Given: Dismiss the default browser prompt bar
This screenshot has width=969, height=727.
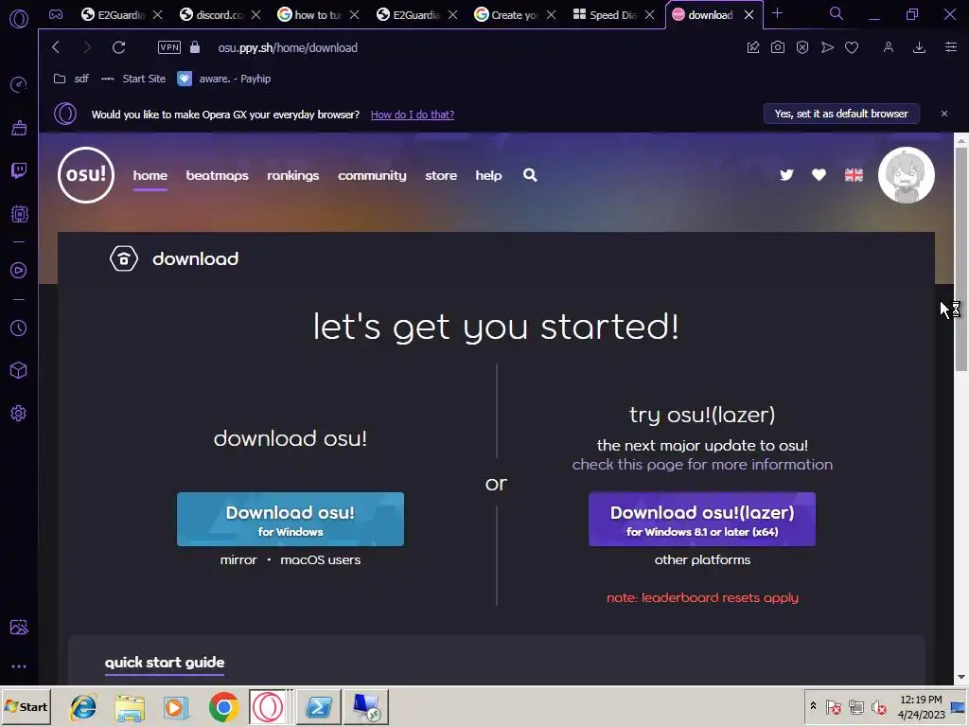Looking at the screenshot, I should tap(943, 114).
